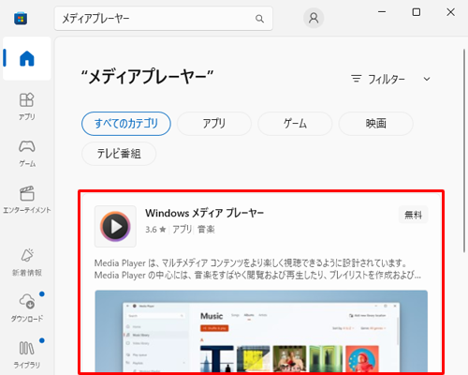Screen dimensions: 468x375
Task: Close the Microsoft Store window
Action: (450, 12)
